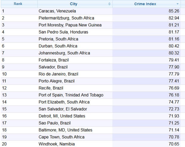185x147 pixels.
Task: Click San Pedro Sula, Honduras entry
Action: 63,32
